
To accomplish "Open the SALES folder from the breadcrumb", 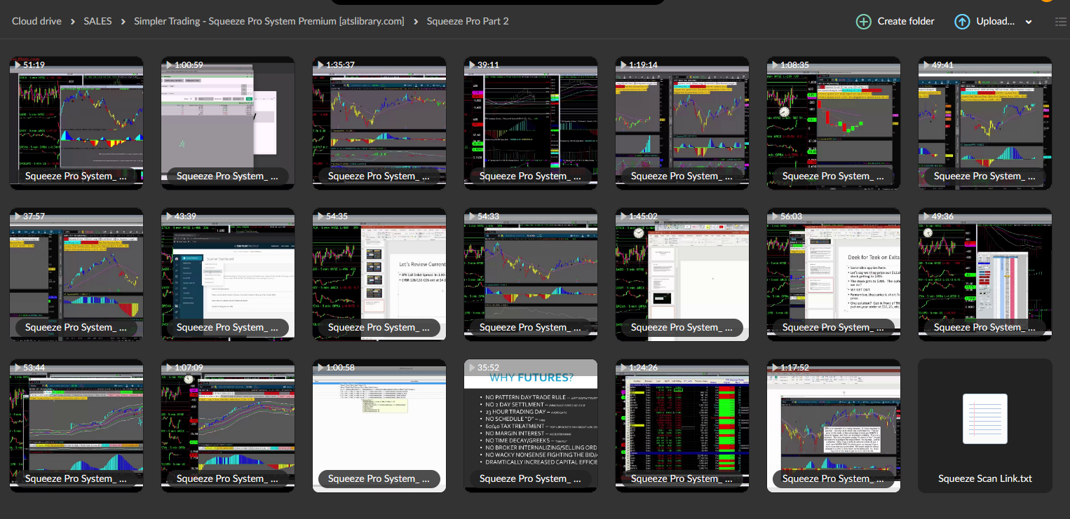I will [x=97, y=21].
